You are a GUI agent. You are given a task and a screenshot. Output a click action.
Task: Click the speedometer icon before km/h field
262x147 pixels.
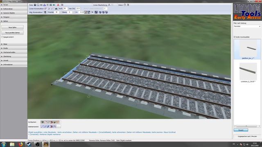coord(56,9)
